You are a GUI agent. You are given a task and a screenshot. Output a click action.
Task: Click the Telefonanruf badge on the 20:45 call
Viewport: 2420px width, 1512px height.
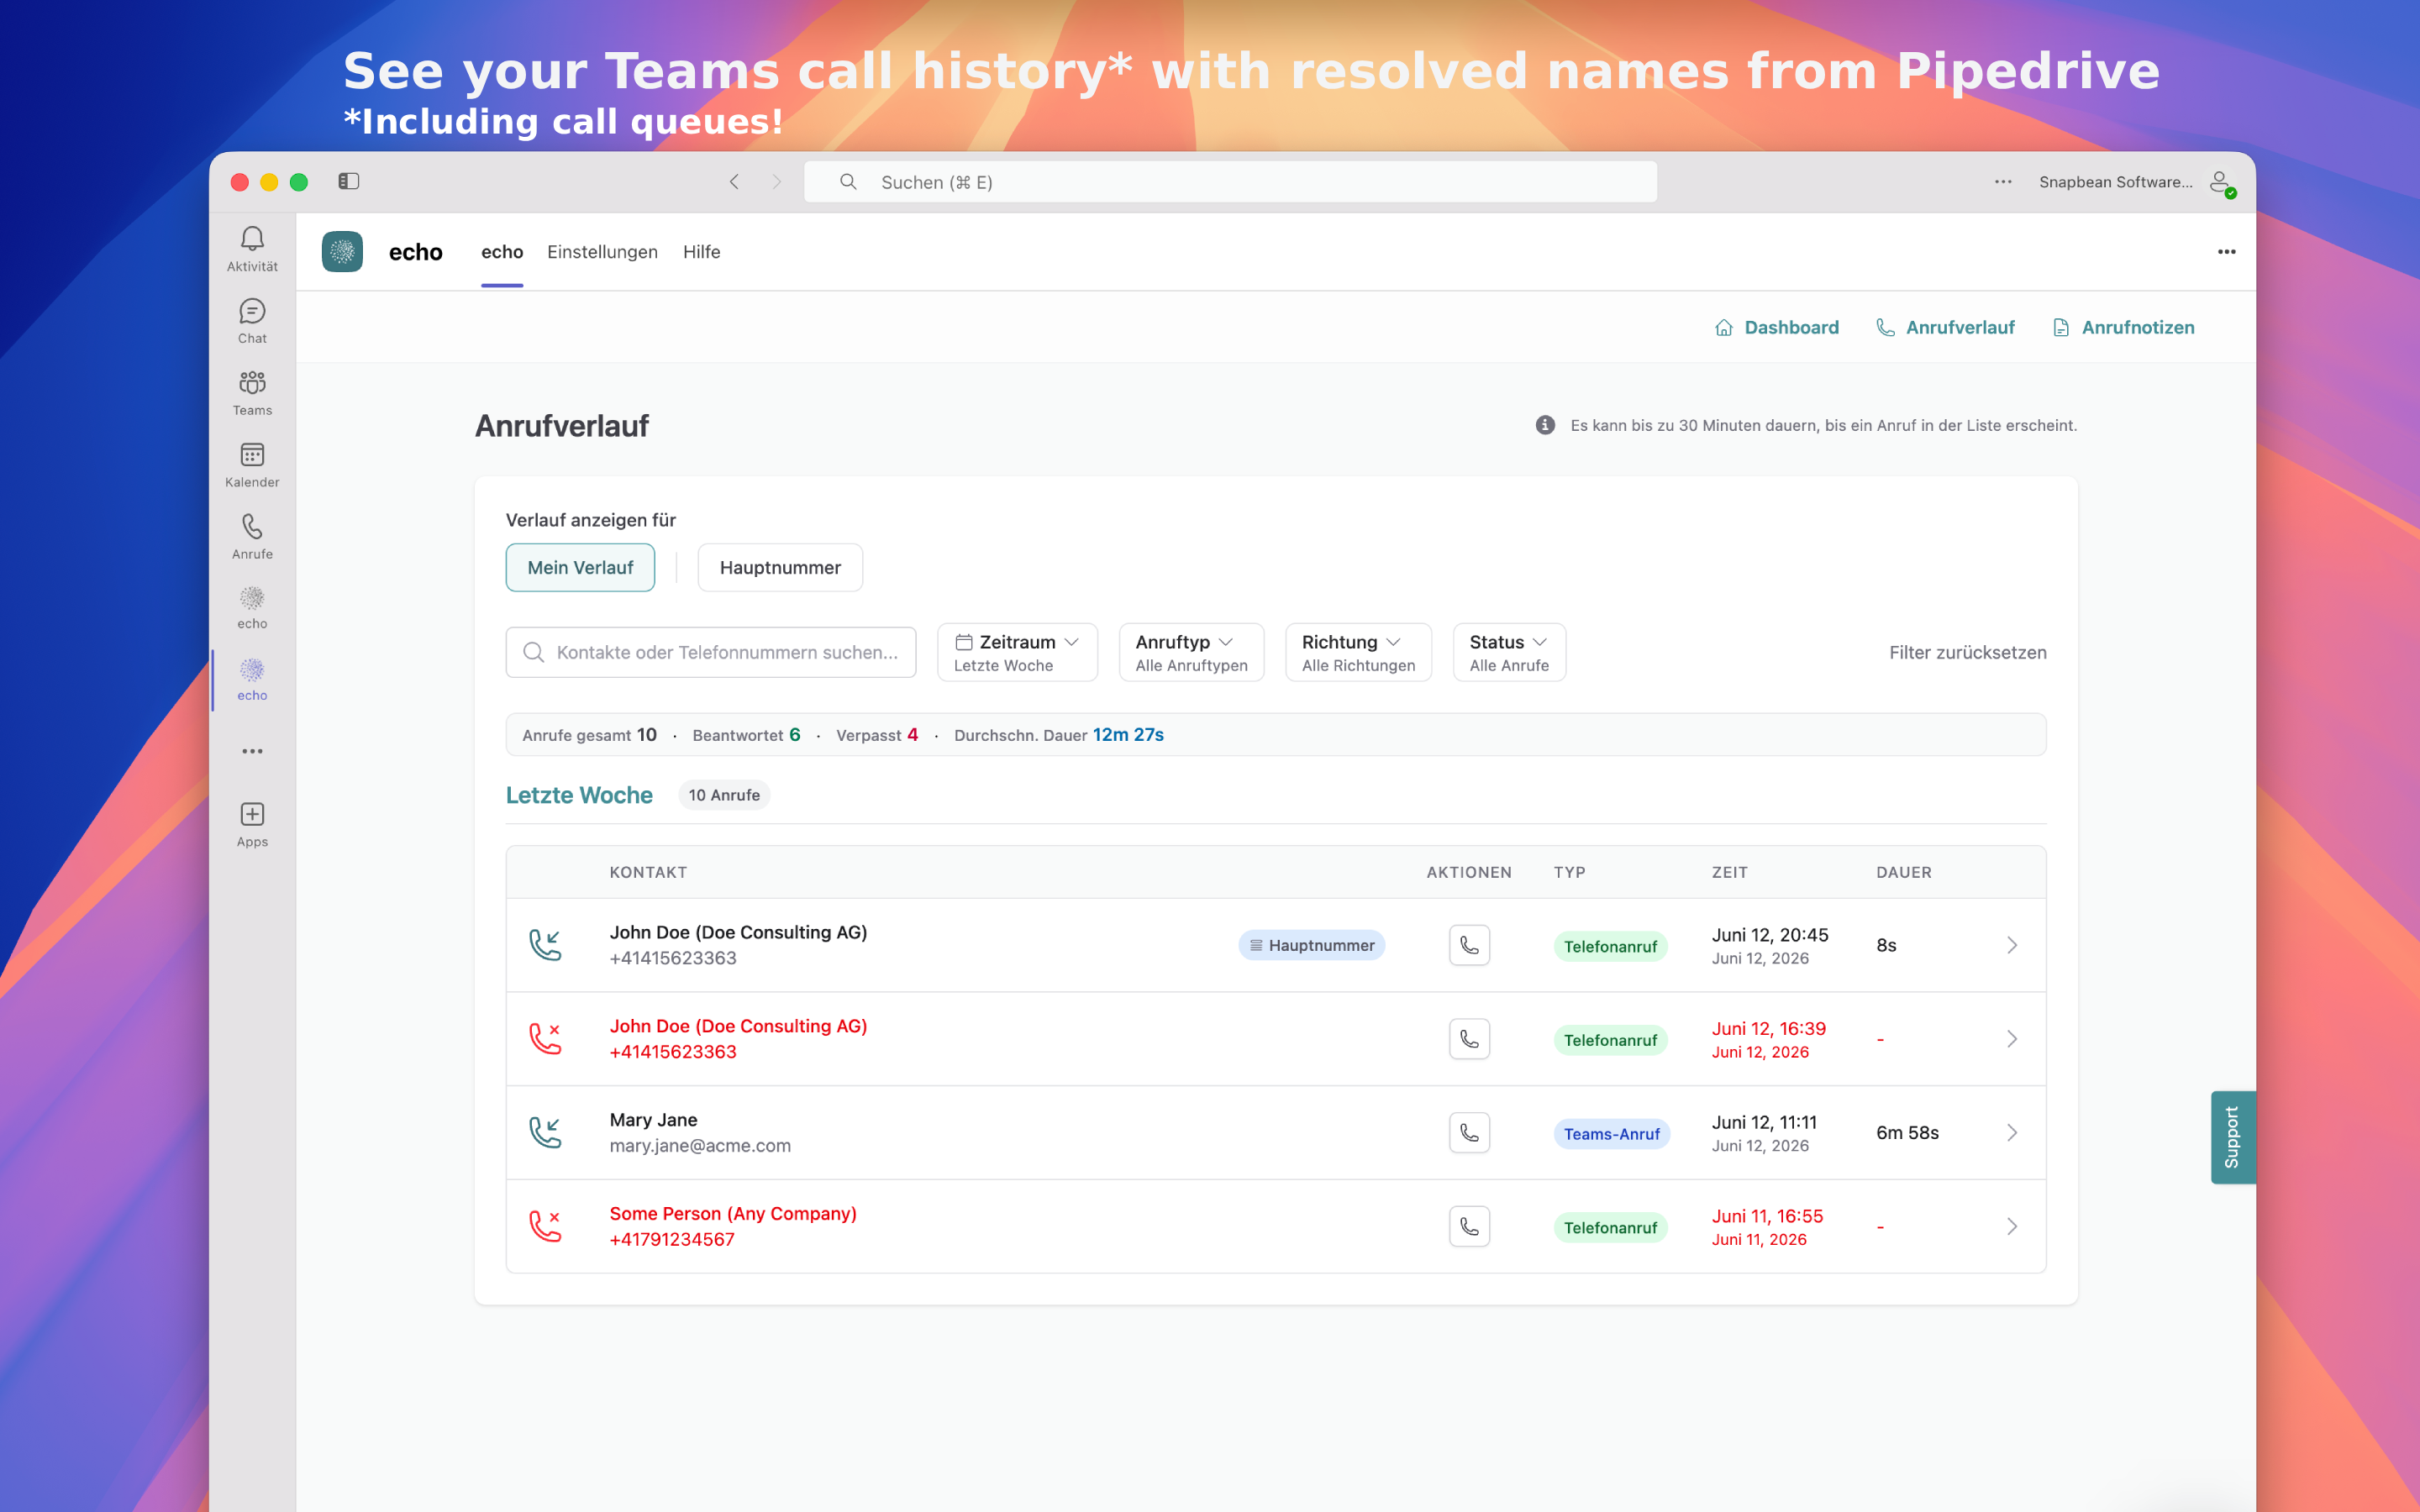point(1610,946)
